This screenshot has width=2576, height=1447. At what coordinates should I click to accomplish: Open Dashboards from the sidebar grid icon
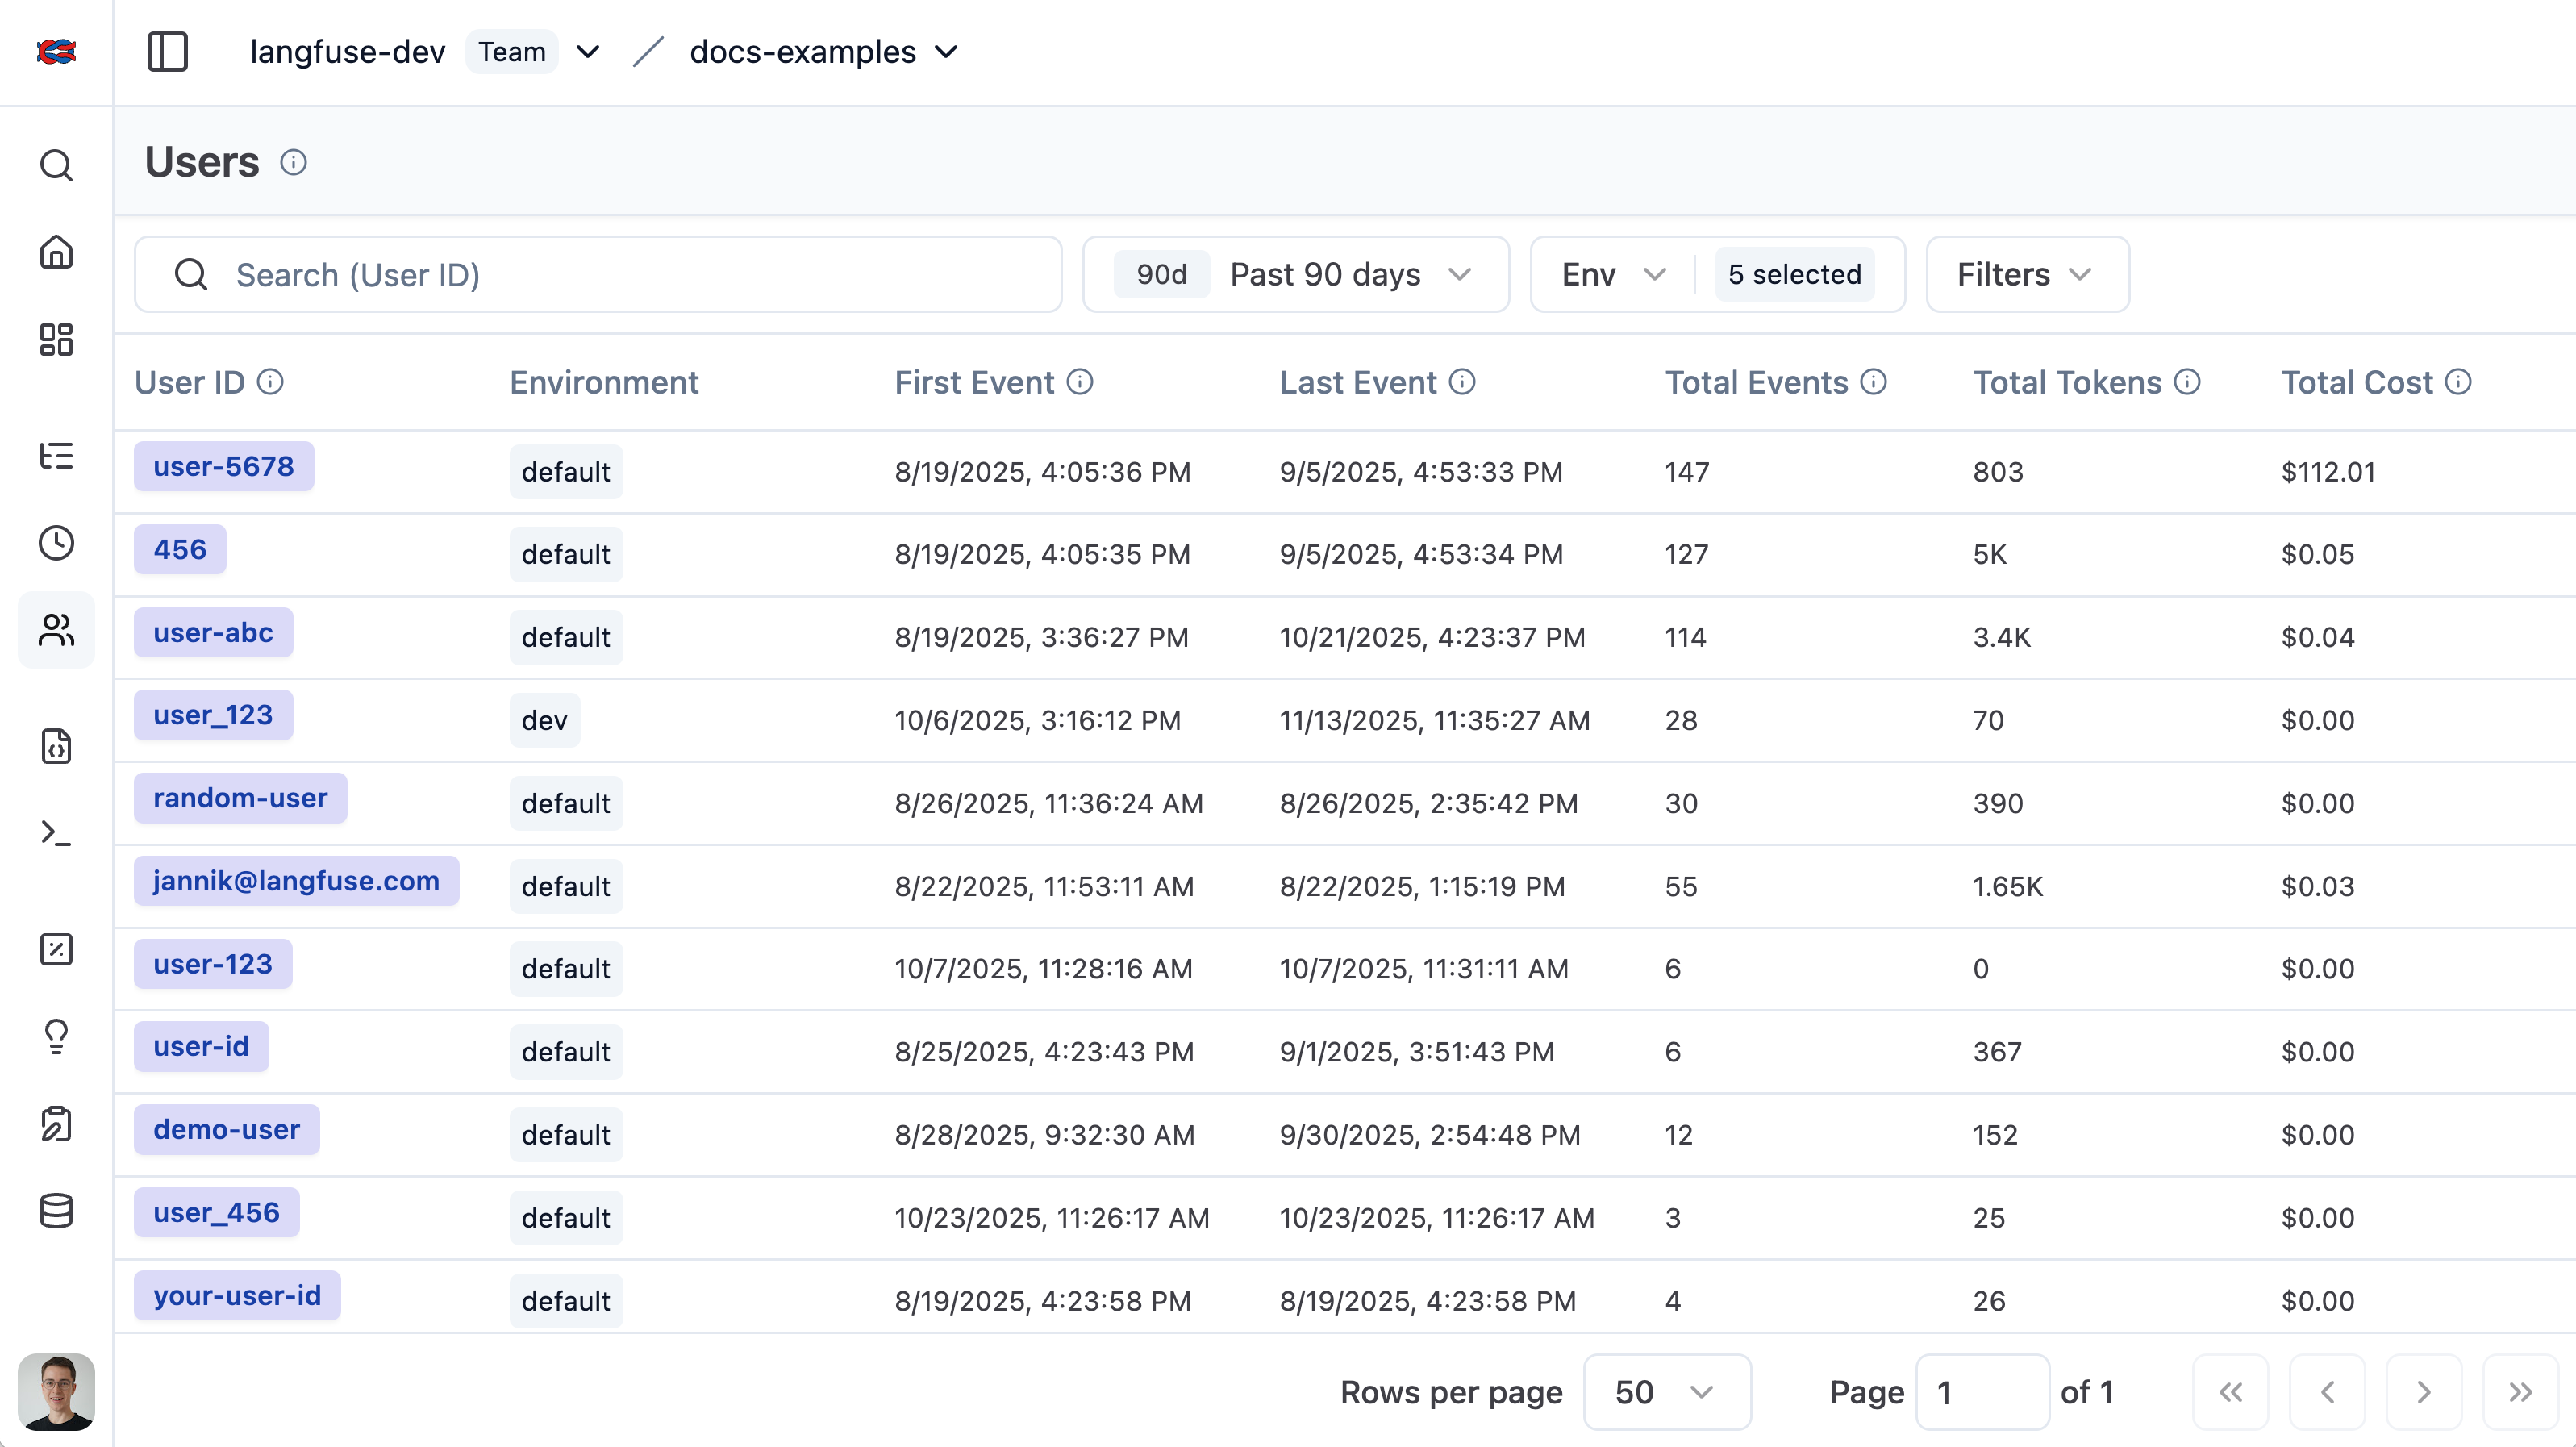tap(56, 339)
